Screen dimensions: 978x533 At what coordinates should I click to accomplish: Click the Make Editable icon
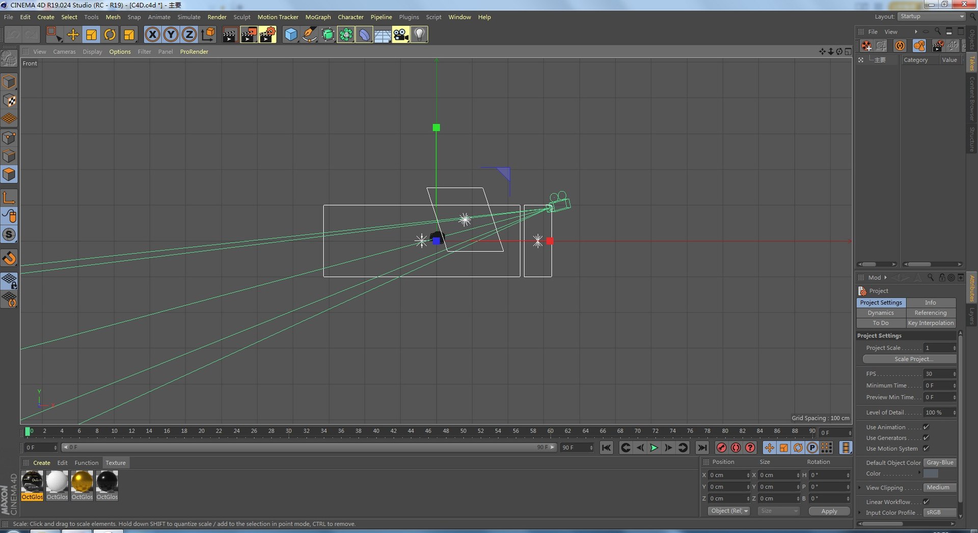coord(9,59)
